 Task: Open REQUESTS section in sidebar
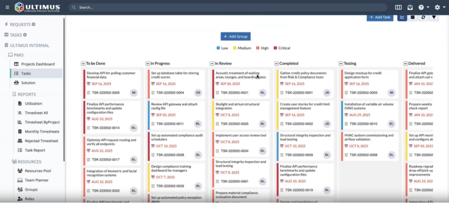coord(20,24)
